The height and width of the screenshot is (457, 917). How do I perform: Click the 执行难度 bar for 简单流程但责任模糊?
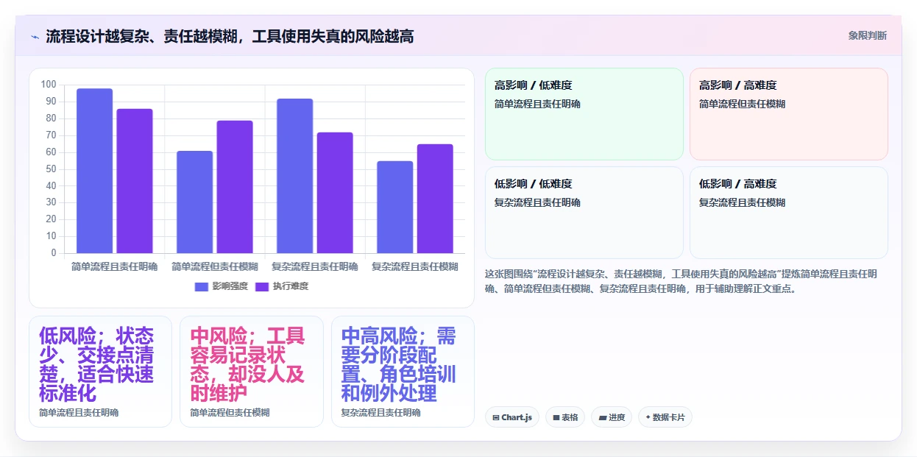tap(235, 187)
